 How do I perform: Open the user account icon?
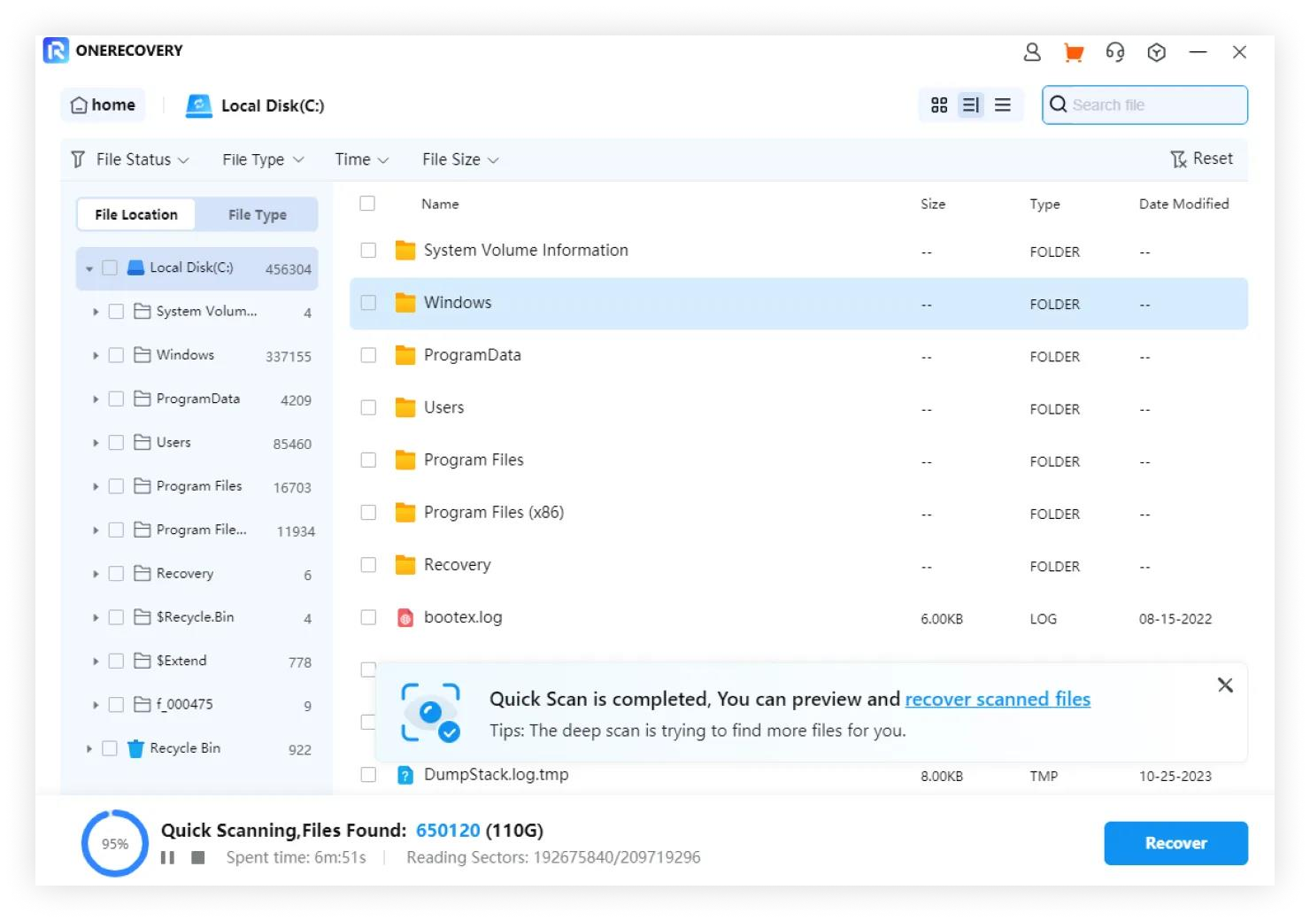point(1032,52)
